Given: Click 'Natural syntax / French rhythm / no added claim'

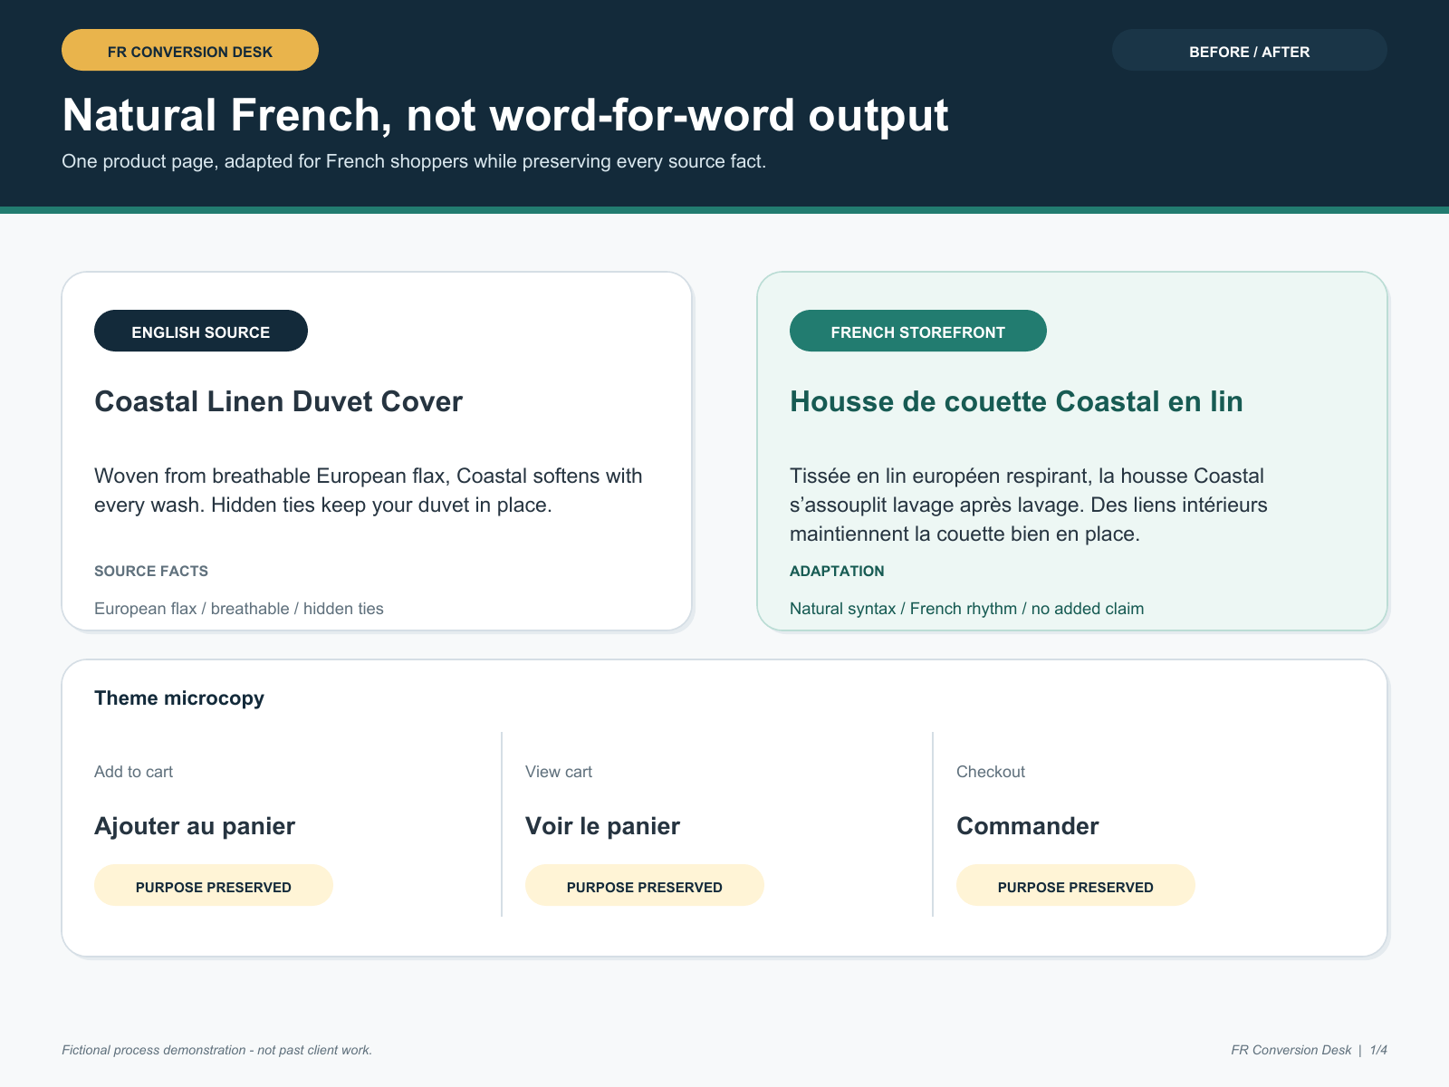Looking at the screenshot, I should (x=966, y=609).
